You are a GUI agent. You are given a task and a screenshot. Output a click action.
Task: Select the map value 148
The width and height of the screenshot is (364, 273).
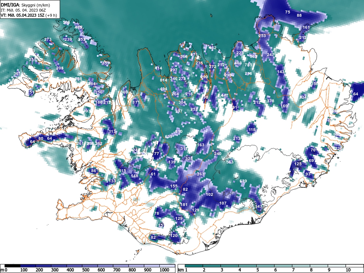(134, 176)
